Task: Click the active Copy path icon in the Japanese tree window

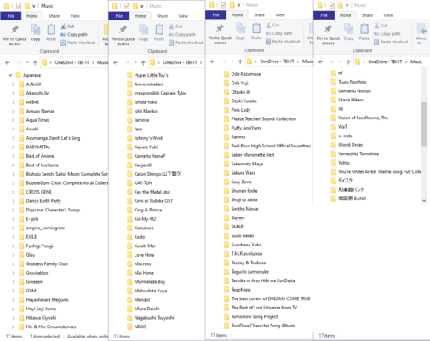Action: 63,35
